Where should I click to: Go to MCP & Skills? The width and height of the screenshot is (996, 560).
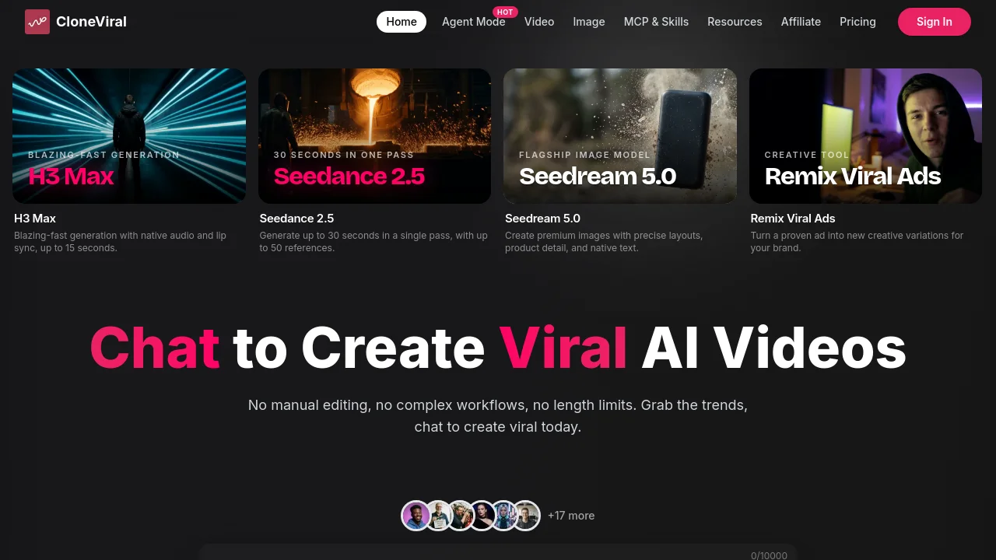(656, 22)
